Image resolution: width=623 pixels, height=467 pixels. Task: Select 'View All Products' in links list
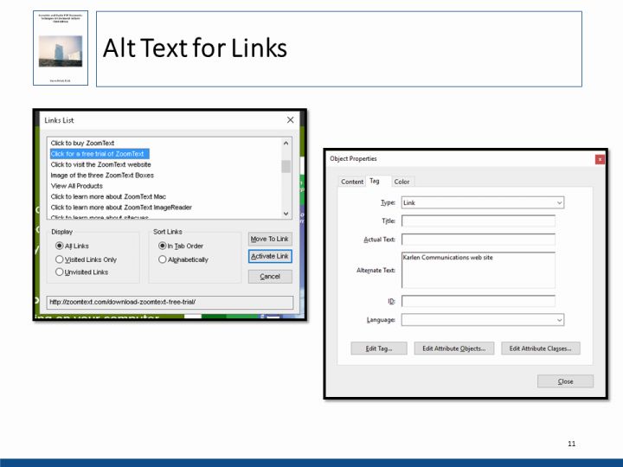coord(76,186)
